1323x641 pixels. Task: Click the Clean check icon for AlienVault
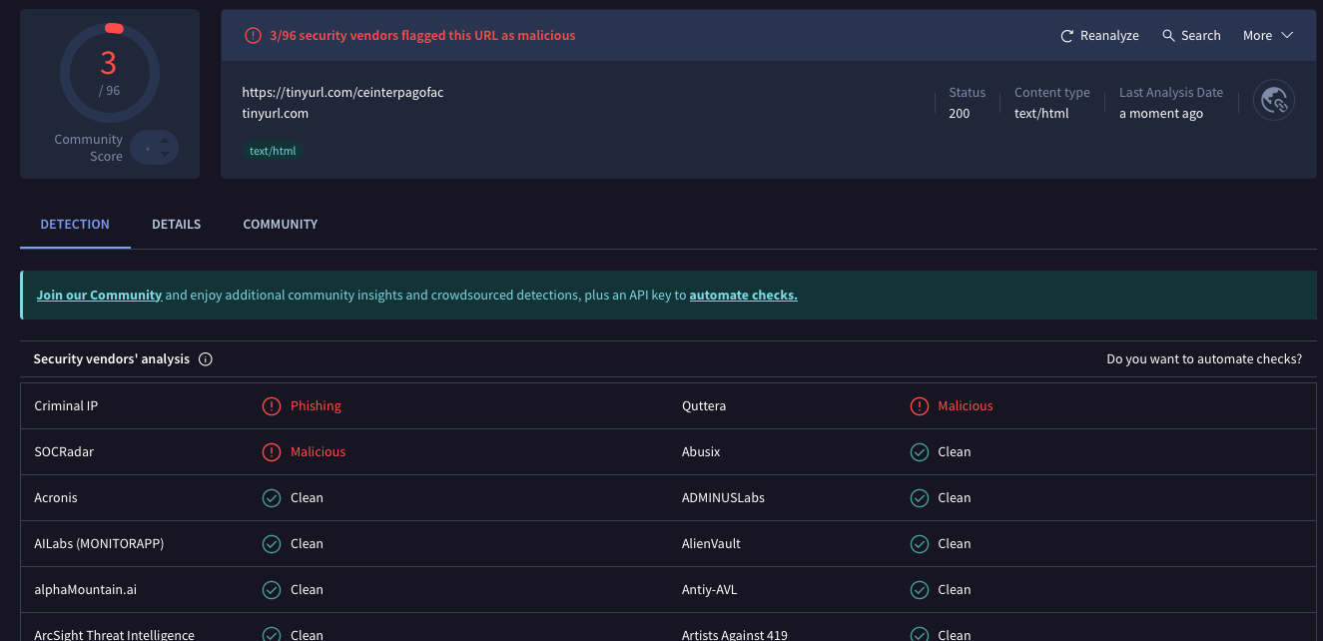pos(920,544)
